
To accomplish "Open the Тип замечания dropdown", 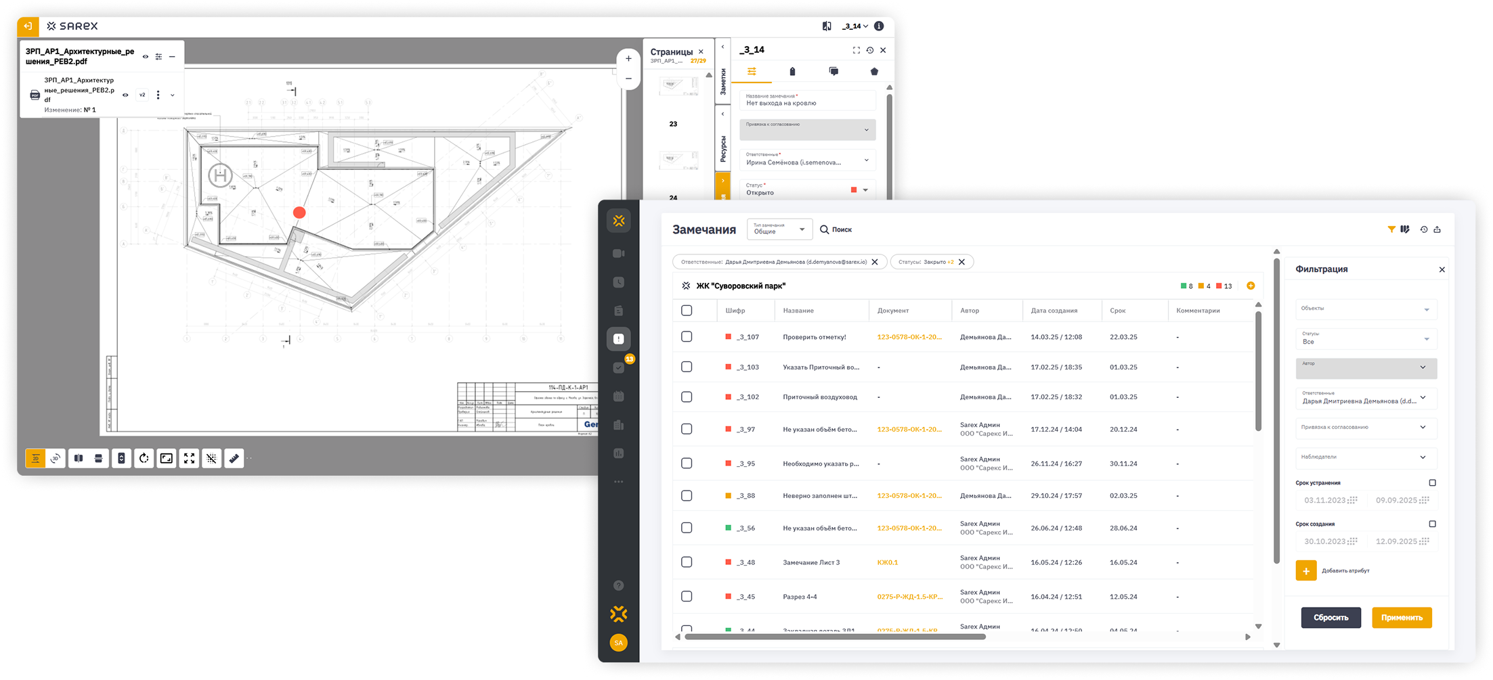I will (779, 229).
